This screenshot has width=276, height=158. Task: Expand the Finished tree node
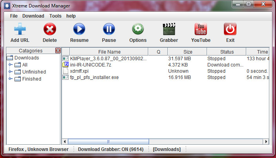[11, 79]
